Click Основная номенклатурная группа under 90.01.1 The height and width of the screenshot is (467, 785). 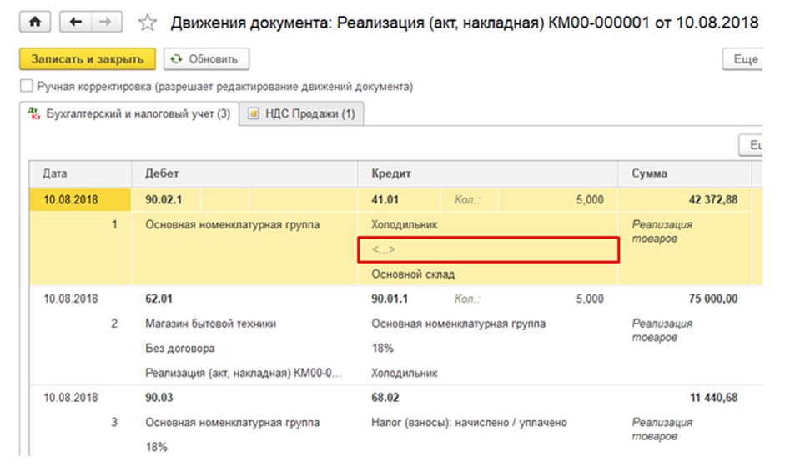[x=458, y=324]
